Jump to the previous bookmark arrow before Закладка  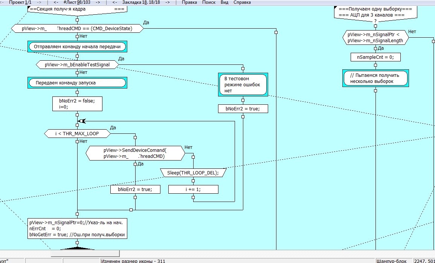coord(115,2)
